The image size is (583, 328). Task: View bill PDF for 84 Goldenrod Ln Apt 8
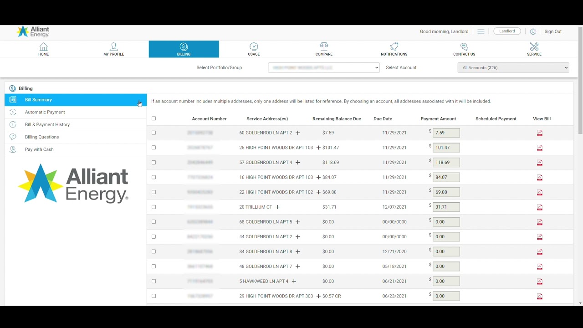(540, 251)
